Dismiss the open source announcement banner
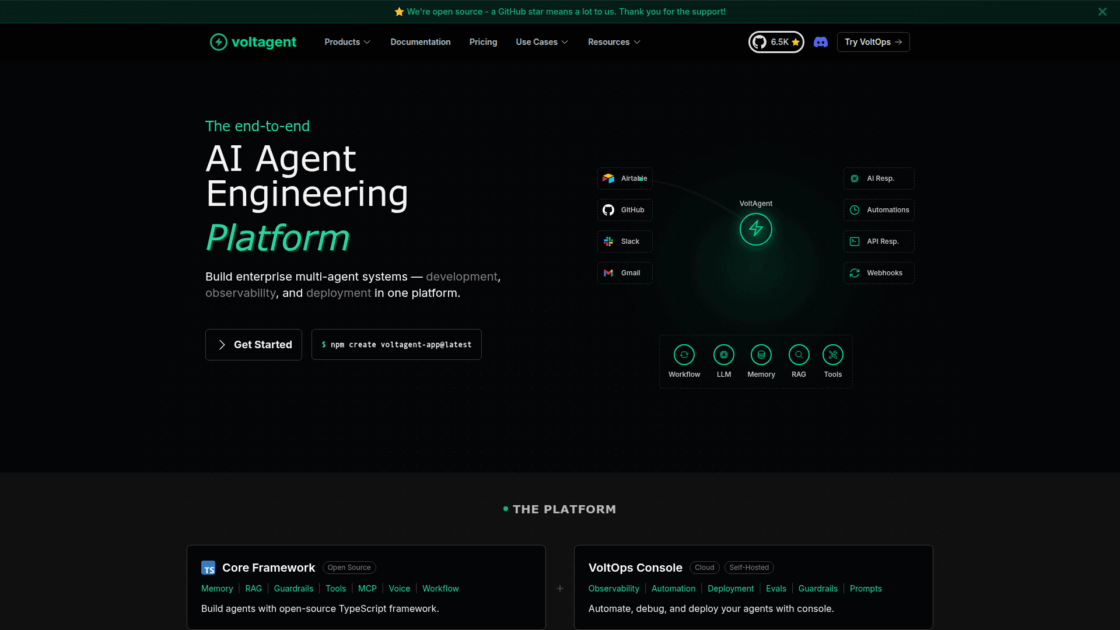1120x630 pixels. coord(1102,11)
